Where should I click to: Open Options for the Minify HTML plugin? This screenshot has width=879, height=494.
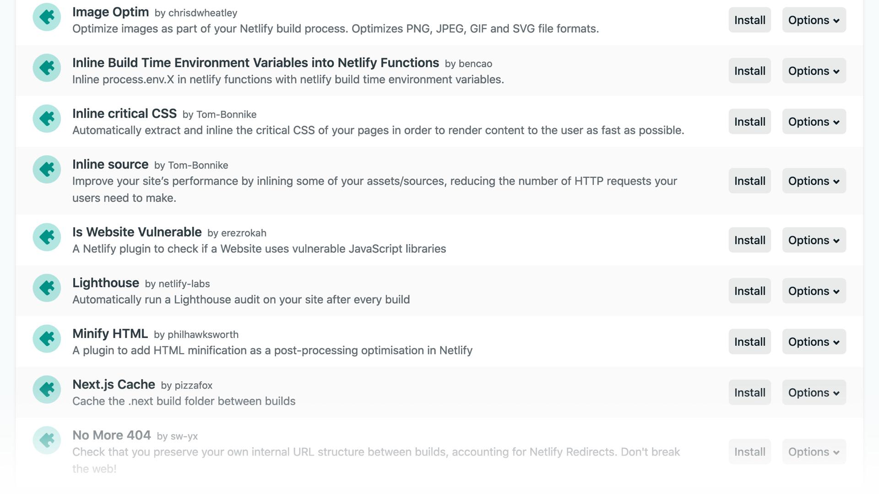pyautogui.click(x=814, y=342)
